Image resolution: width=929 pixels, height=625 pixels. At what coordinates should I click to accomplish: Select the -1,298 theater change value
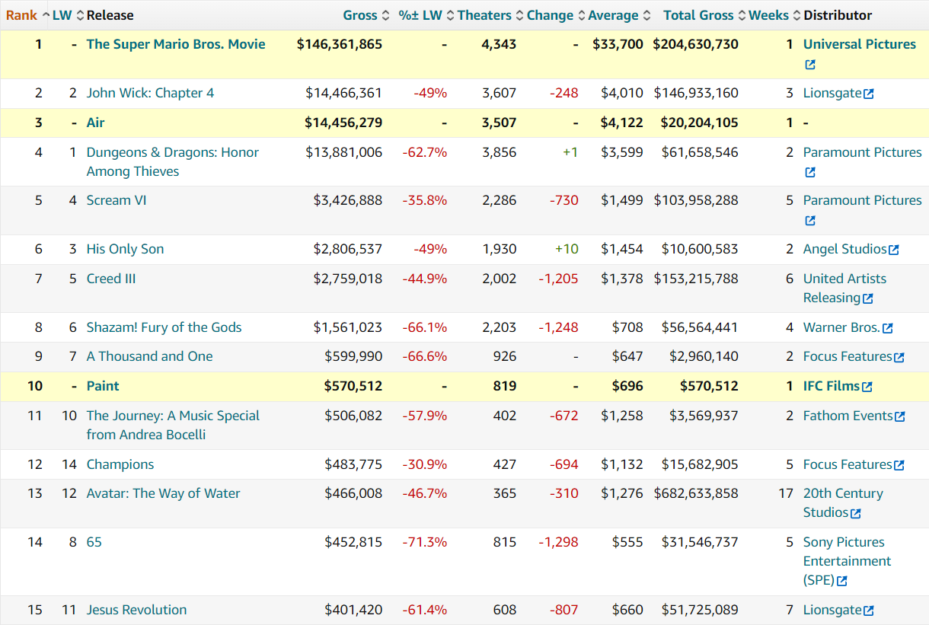[x=558, y=542]
